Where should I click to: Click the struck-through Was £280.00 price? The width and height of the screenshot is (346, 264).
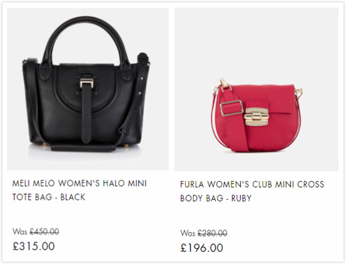204,233
